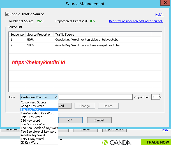Choose Google Key Word option
The width and height of the screenshot is (171, 145).
coord(39,106)
